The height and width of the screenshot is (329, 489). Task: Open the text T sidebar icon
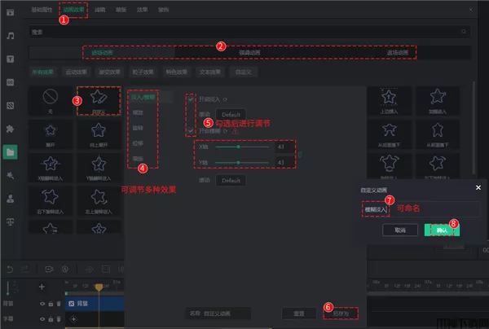[11, 59]
